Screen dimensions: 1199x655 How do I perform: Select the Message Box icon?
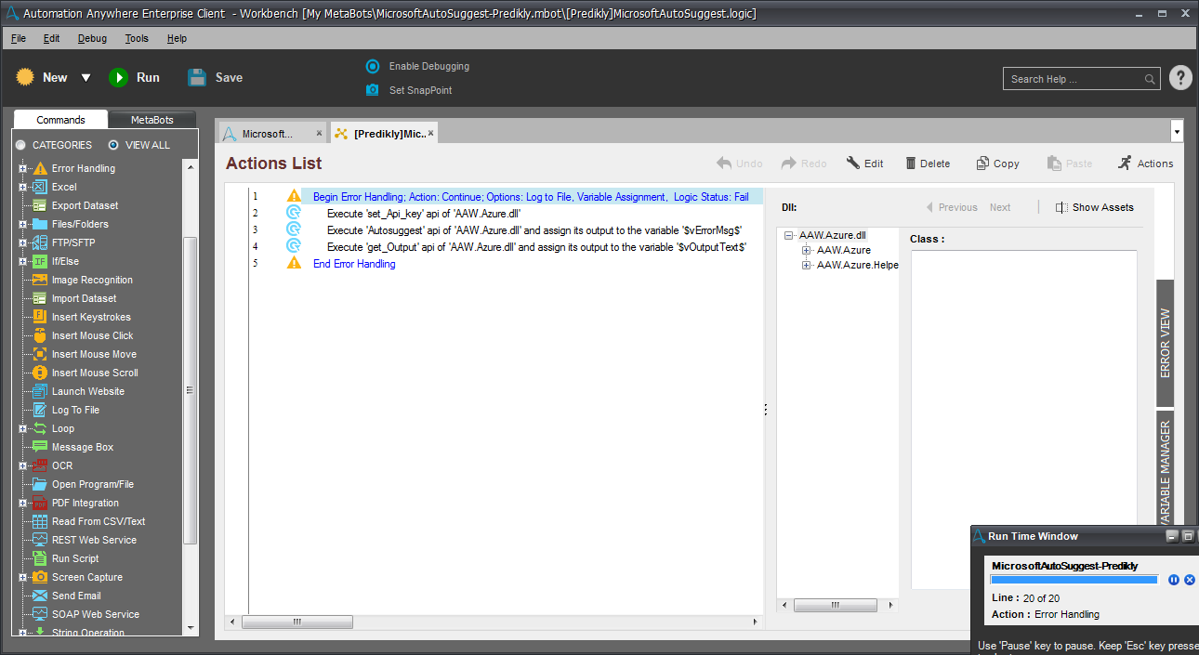[x=40, y=447]
